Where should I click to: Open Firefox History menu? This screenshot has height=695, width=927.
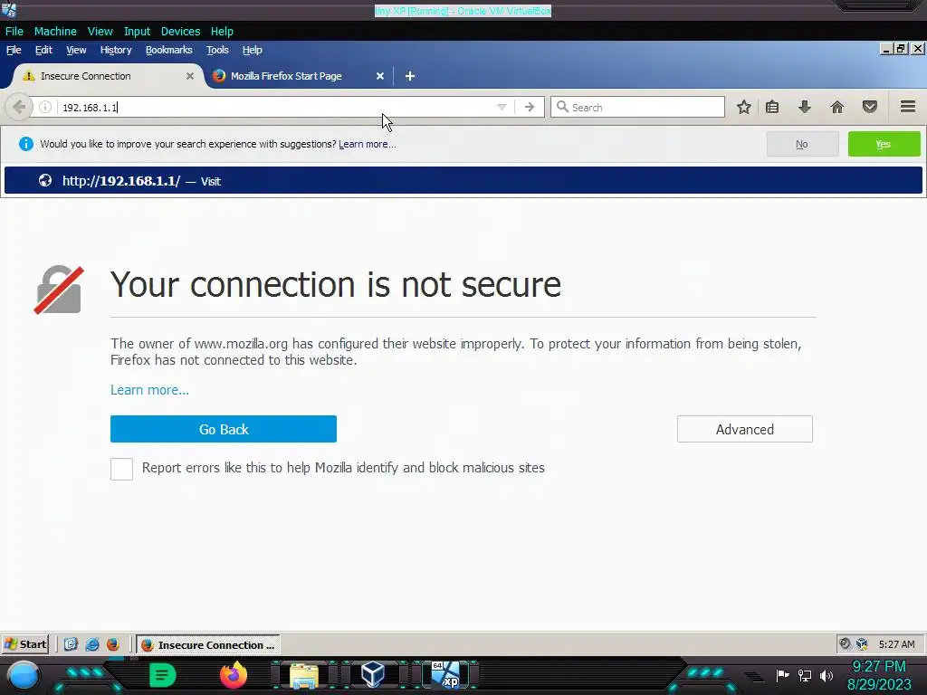[x=116, y=50]
